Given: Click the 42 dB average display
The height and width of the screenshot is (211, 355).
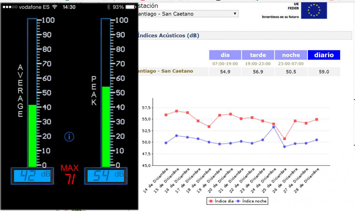Looking at the screenshot, I should click(x=32, y=176).
